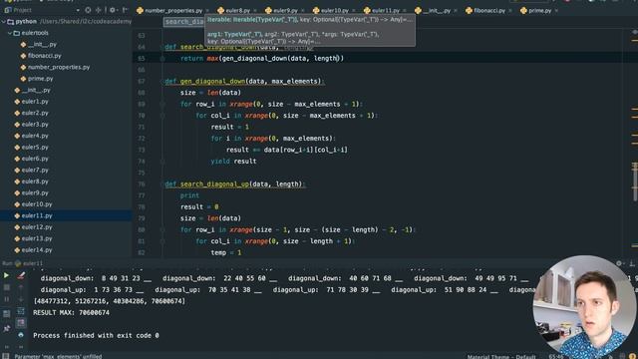Close the euler8.py tab
Image resolution: width=638 pixels, height=359 pixels.
(x=255, y=11)
